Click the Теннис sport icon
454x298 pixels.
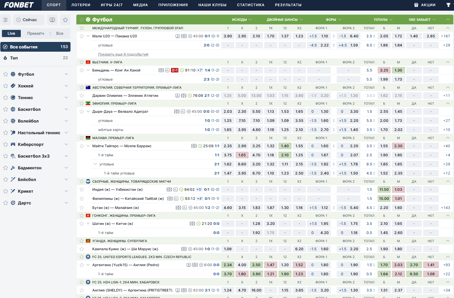click(x=13, y=97)
